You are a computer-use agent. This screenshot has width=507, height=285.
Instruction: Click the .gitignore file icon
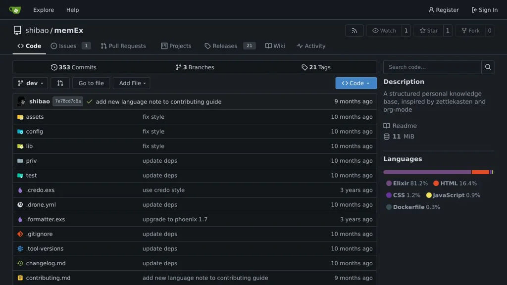pyautogui.click(x=20, y=234)
